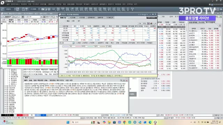Toggle the 개인 checkbox below the table

coord(77,43)
